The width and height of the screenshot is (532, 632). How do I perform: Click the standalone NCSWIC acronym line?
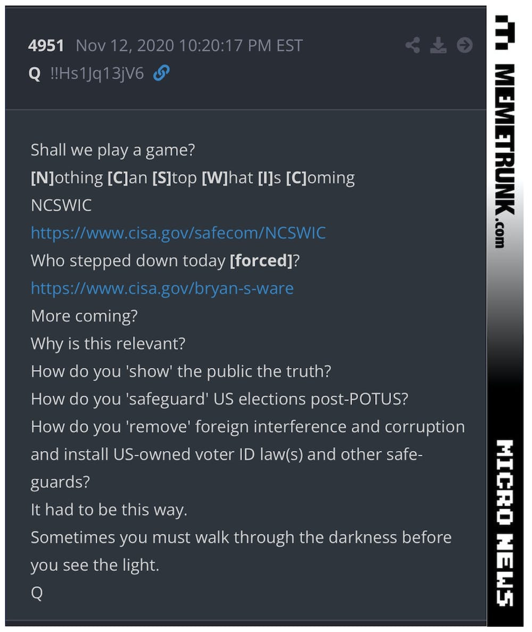pyautogui.click(x=61, y=206)
